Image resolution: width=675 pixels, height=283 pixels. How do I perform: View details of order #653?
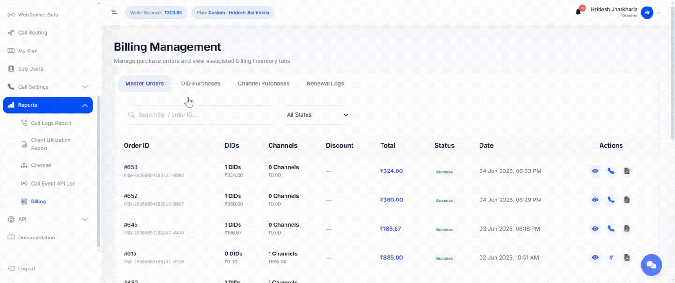(595, 171)
